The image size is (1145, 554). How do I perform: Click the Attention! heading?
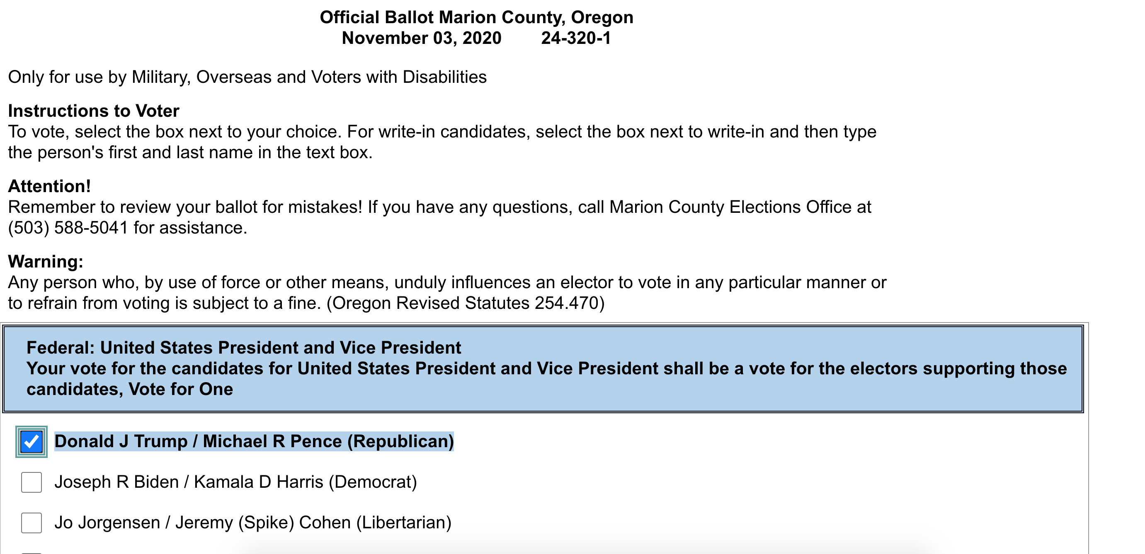point(49,186)
